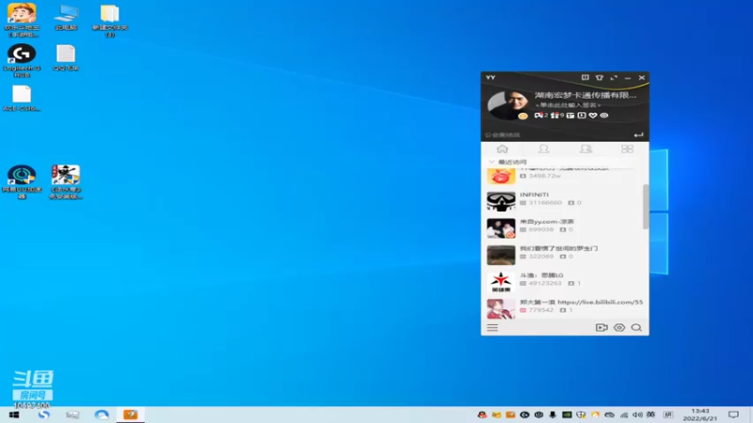Viewport: 753px width, 423px height.
Task: Click the orange active app taskbar button
Action: pos(130,415)
